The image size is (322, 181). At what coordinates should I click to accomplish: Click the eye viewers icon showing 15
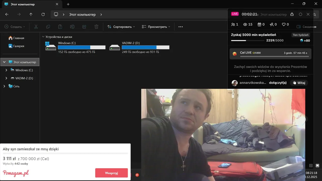[245, 24]
